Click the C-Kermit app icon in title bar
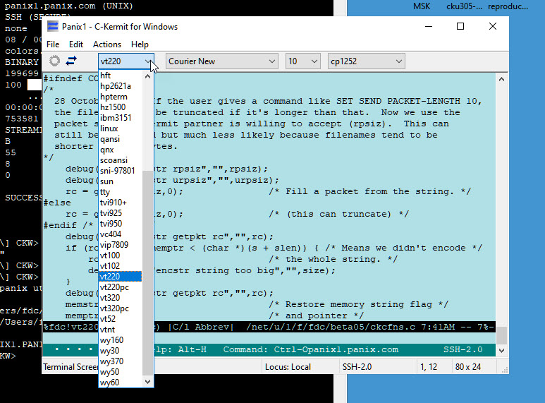This screenshot has width=545, height=403. 53,27
